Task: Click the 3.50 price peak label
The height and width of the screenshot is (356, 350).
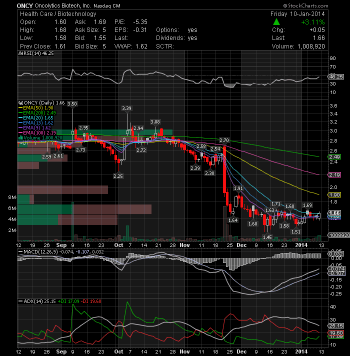Action: [72, 104]
